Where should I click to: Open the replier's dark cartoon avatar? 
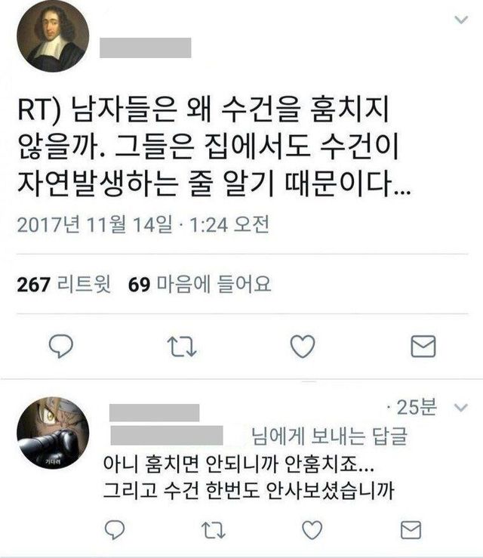point(53,433)
